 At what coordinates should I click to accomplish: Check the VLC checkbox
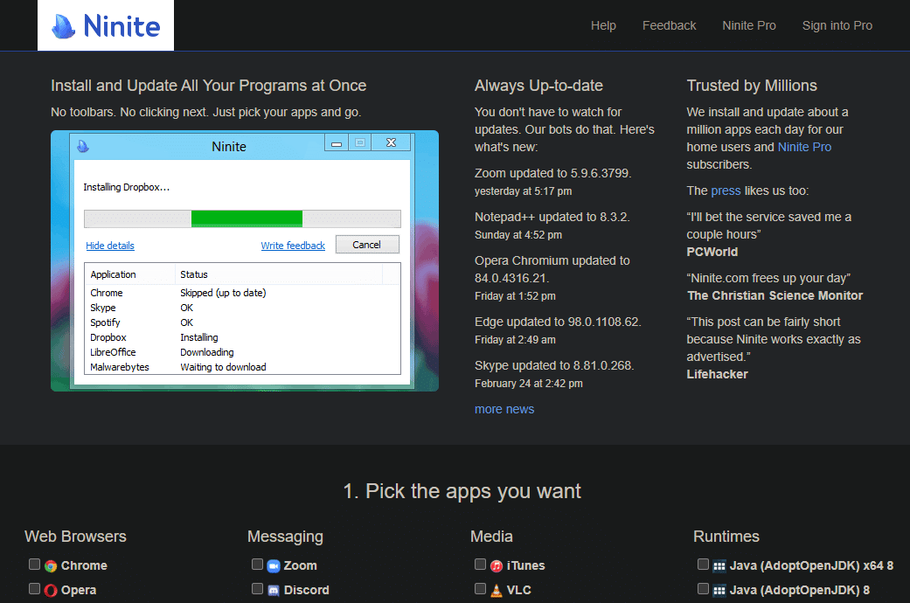click(480, 588)
